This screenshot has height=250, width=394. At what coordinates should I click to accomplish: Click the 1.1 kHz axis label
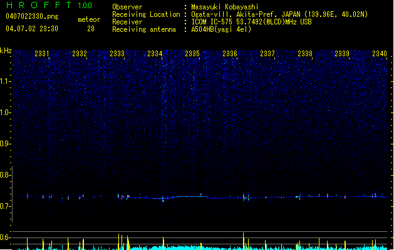[6, 81]
